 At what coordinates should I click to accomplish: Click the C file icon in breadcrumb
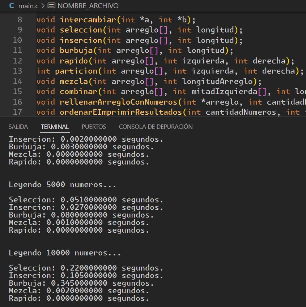coord(12,6)
